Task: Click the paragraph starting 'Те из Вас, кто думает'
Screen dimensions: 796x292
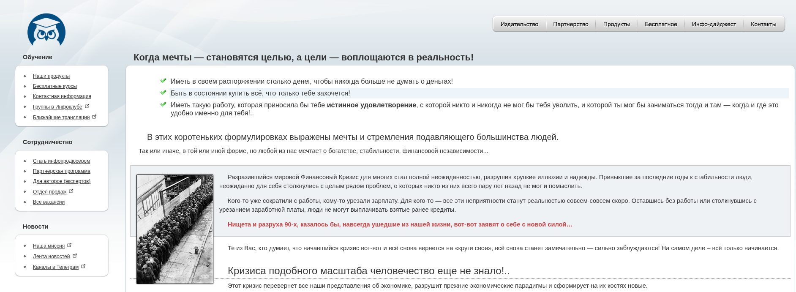Action: [x=503, y=248]
